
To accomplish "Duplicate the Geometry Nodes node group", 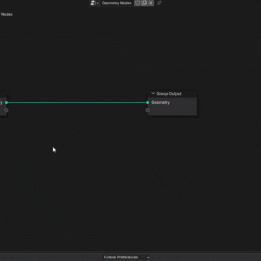I will [x=144, y=3].
